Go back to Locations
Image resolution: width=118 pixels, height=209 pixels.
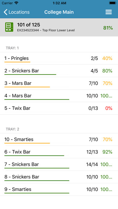[17, 12]
